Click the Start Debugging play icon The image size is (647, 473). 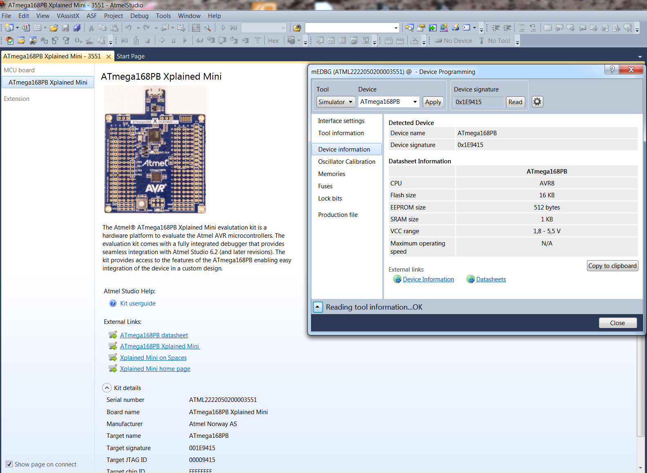pos(223,28)
